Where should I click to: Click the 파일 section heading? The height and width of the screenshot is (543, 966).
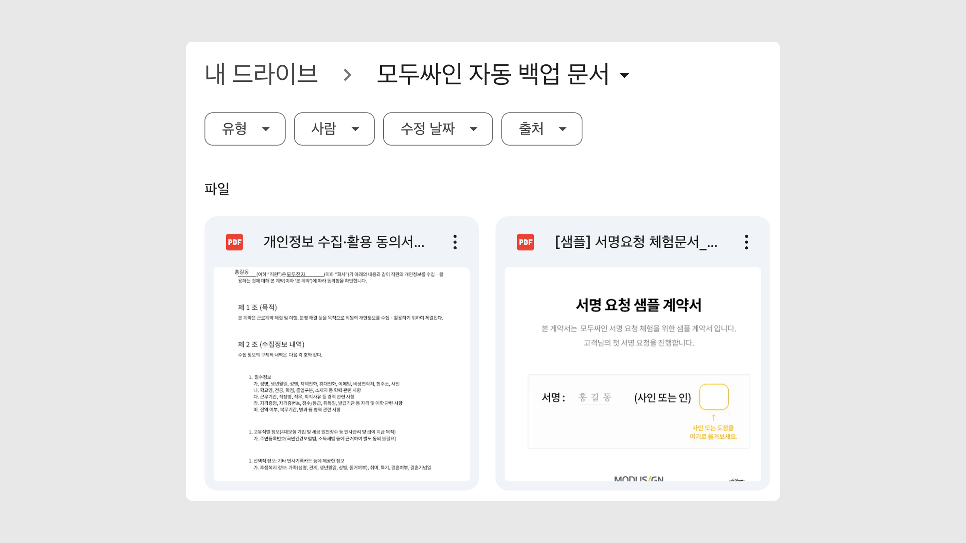217,189
